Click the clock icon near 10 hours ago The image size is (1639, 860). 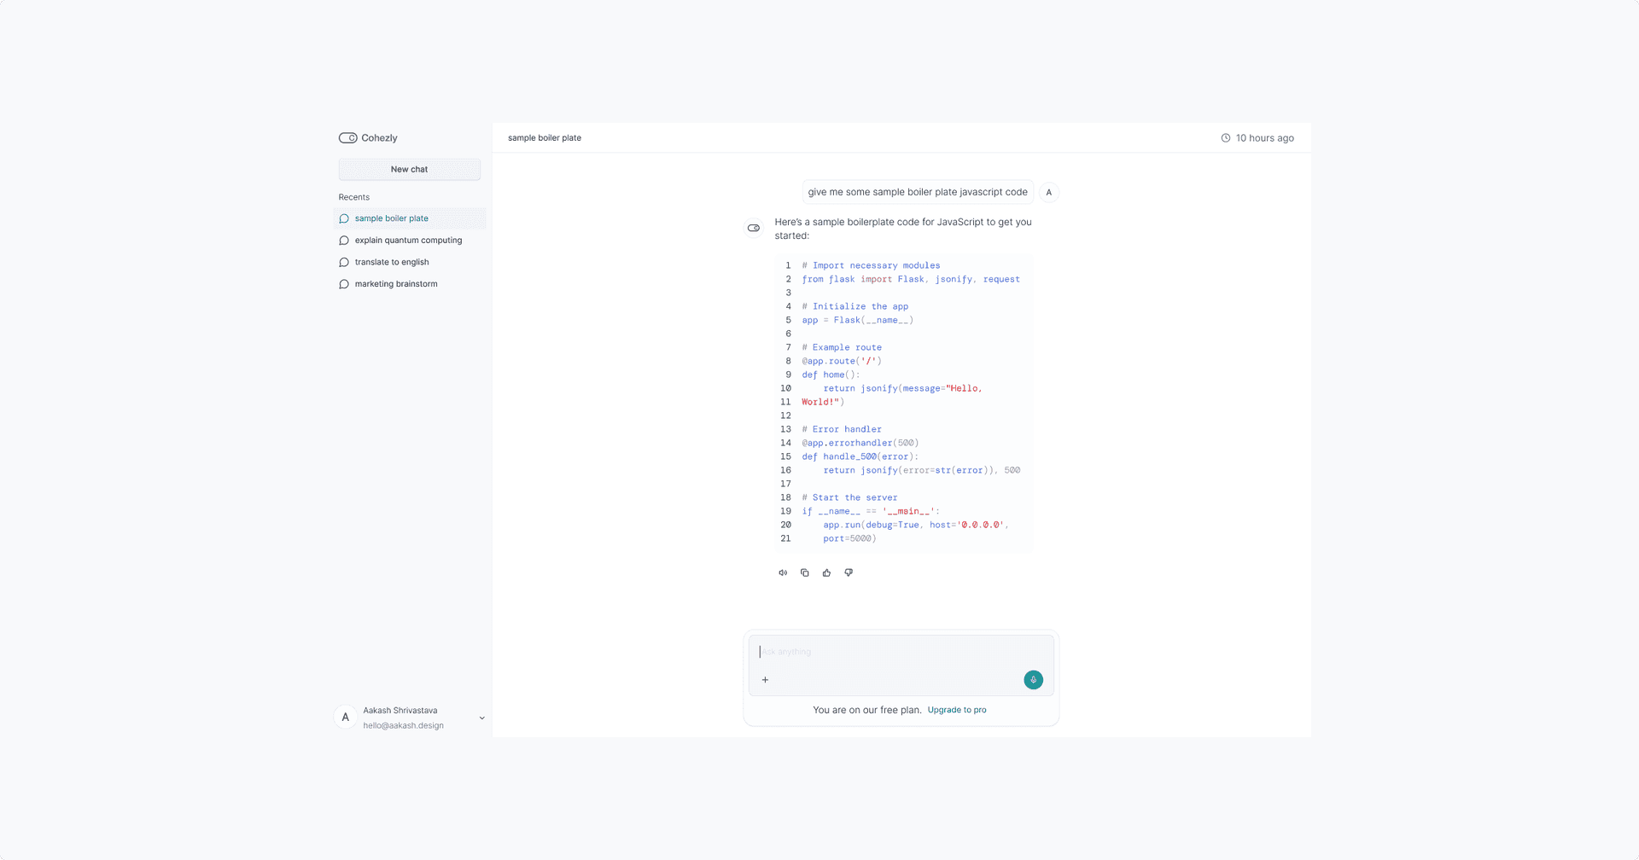[1226, 138]
